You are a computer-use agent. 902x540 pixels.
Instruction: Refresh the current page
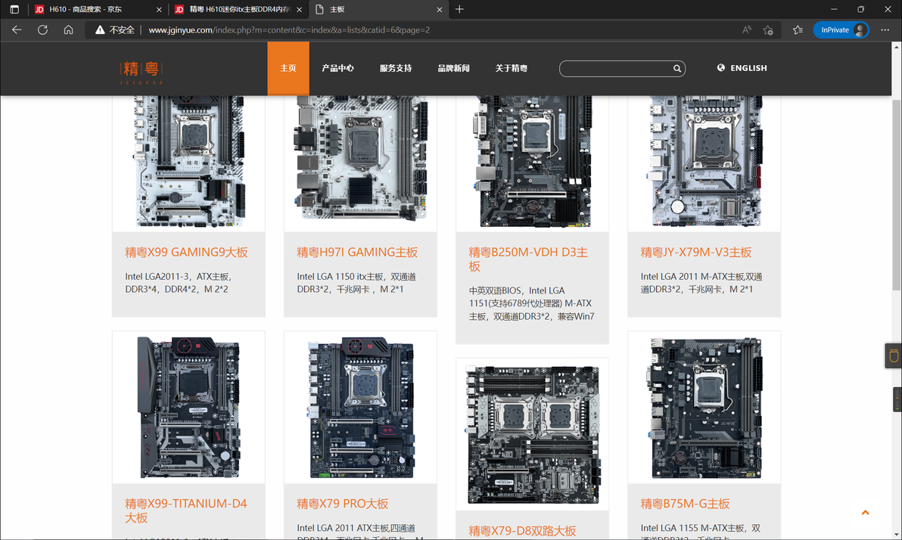[42, 30]
